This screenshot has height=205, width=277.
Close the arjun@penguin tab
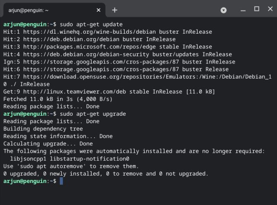(99, 10)
